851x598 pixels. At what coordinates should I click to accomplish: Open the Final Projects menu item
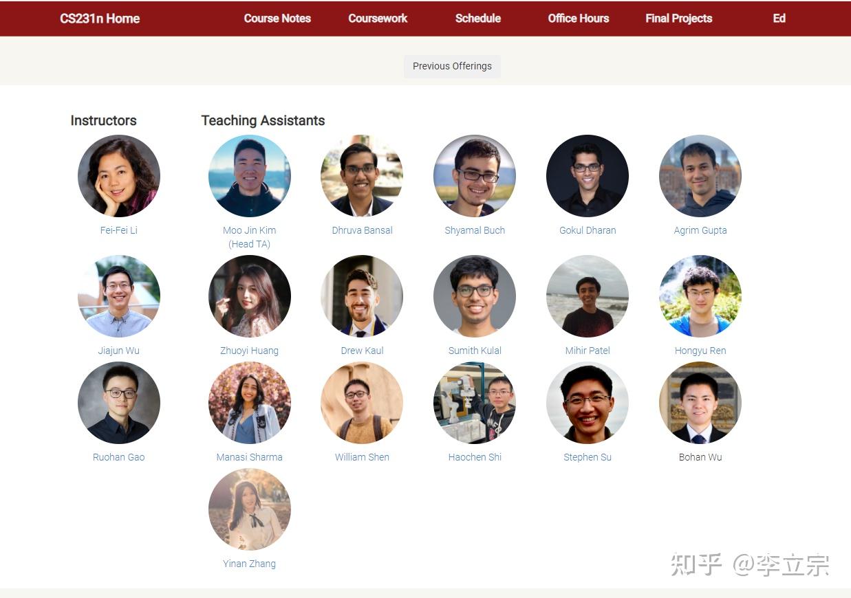(679, 19)
